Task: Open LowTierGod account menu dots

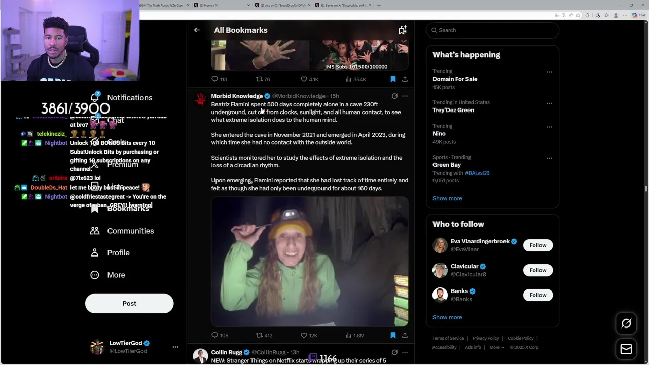Action: point(175,347)
